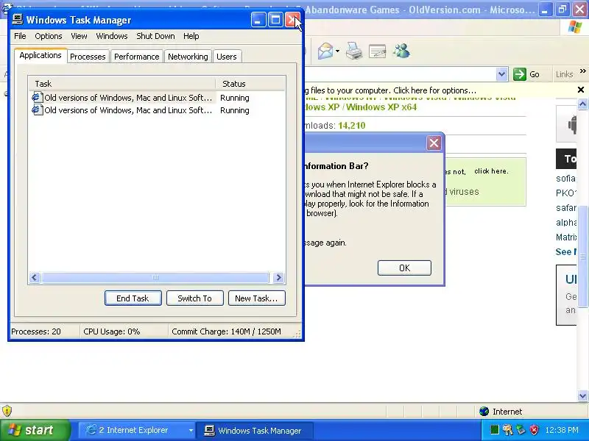589x441 pixels.
Task: Open the Mail button dropdown arrow
Action: coord(337,51)
